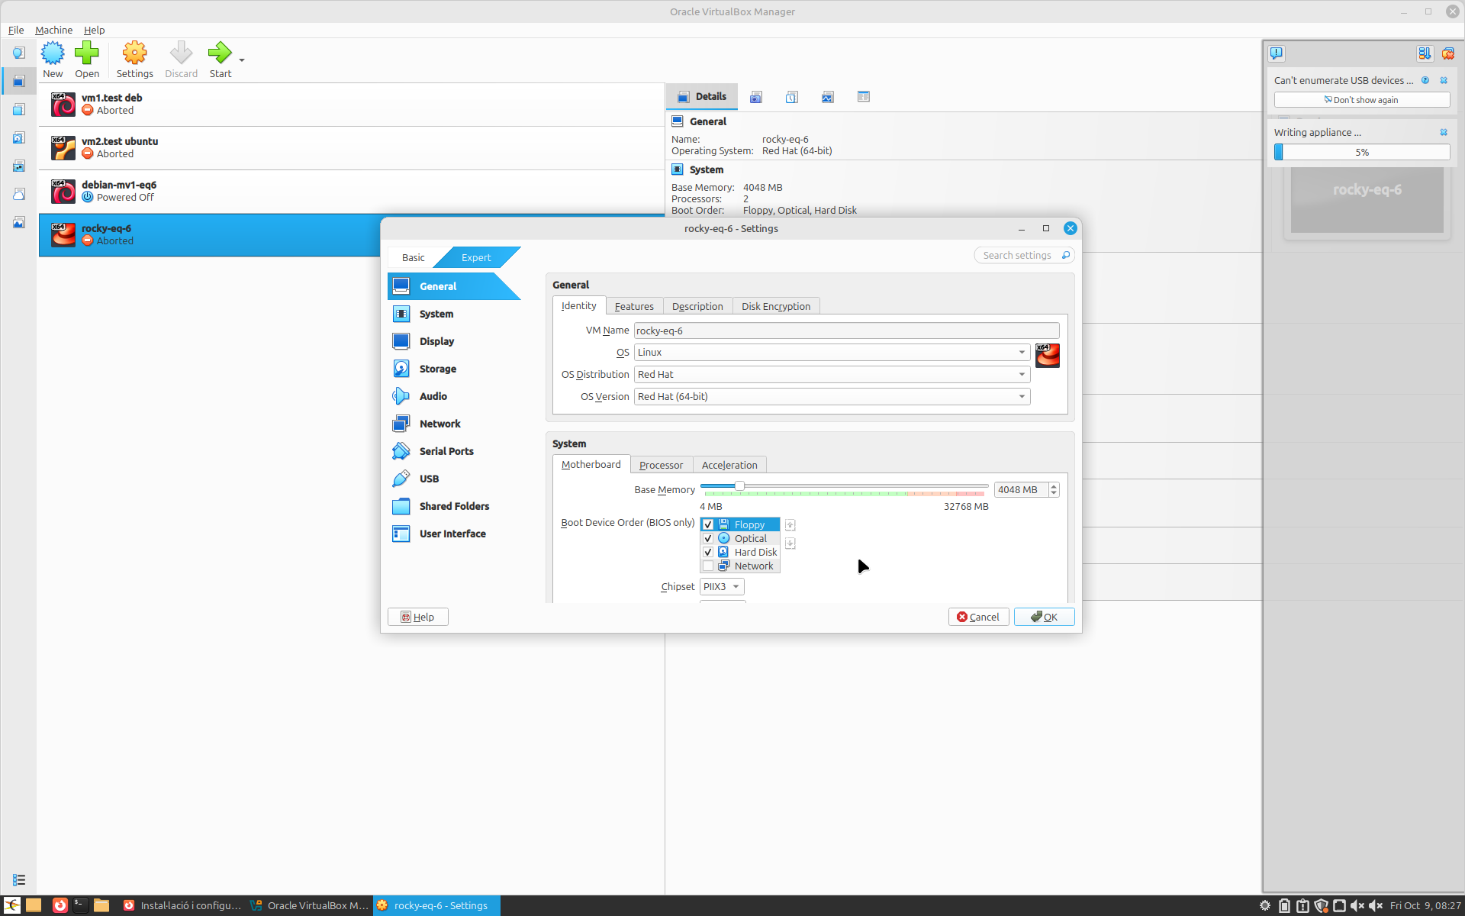This screenshot has width=1465, height=916.
Task: Move selected boot device up with arrow
Action: coord(790,525)
